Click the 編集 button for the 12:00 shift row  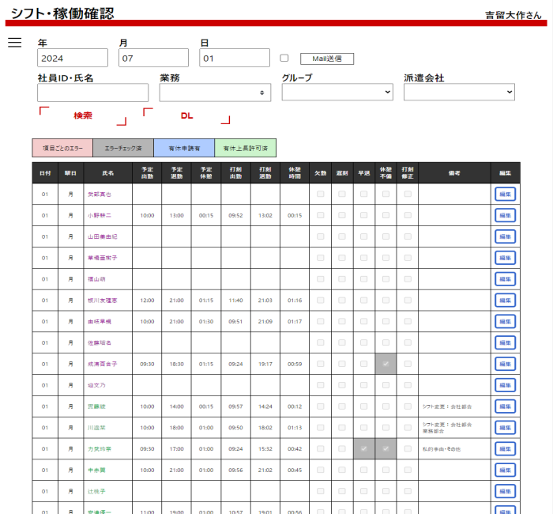505,300
